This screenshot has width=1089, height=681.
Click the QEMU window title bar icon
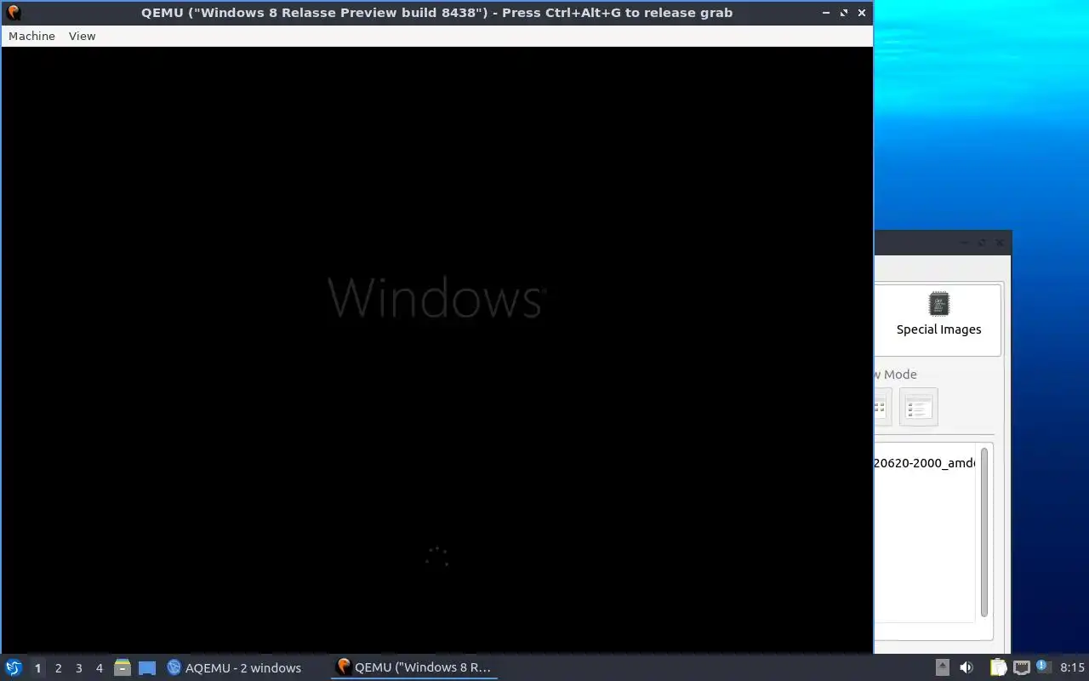tap(13, 13)
